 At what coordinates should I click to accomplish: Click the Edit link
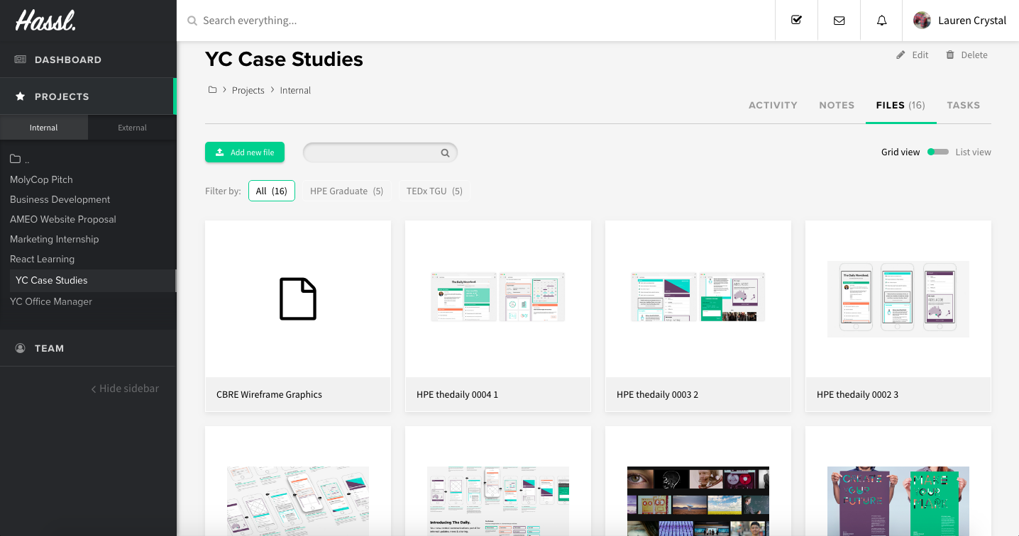click(920, 55)
